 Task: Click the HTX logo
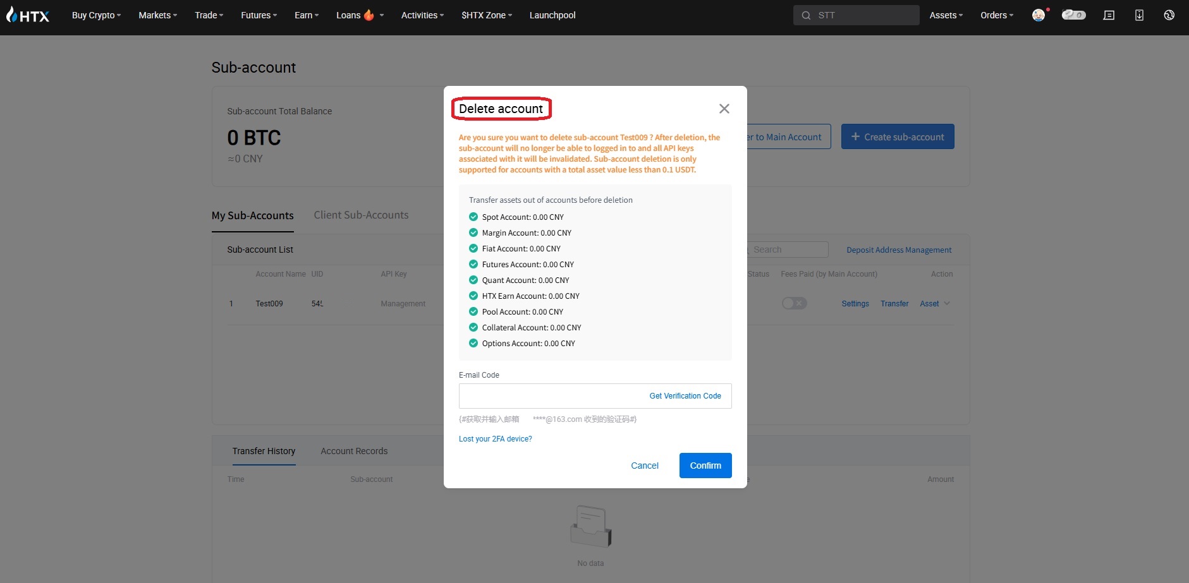pyautogui.click(x=28, y=15)
